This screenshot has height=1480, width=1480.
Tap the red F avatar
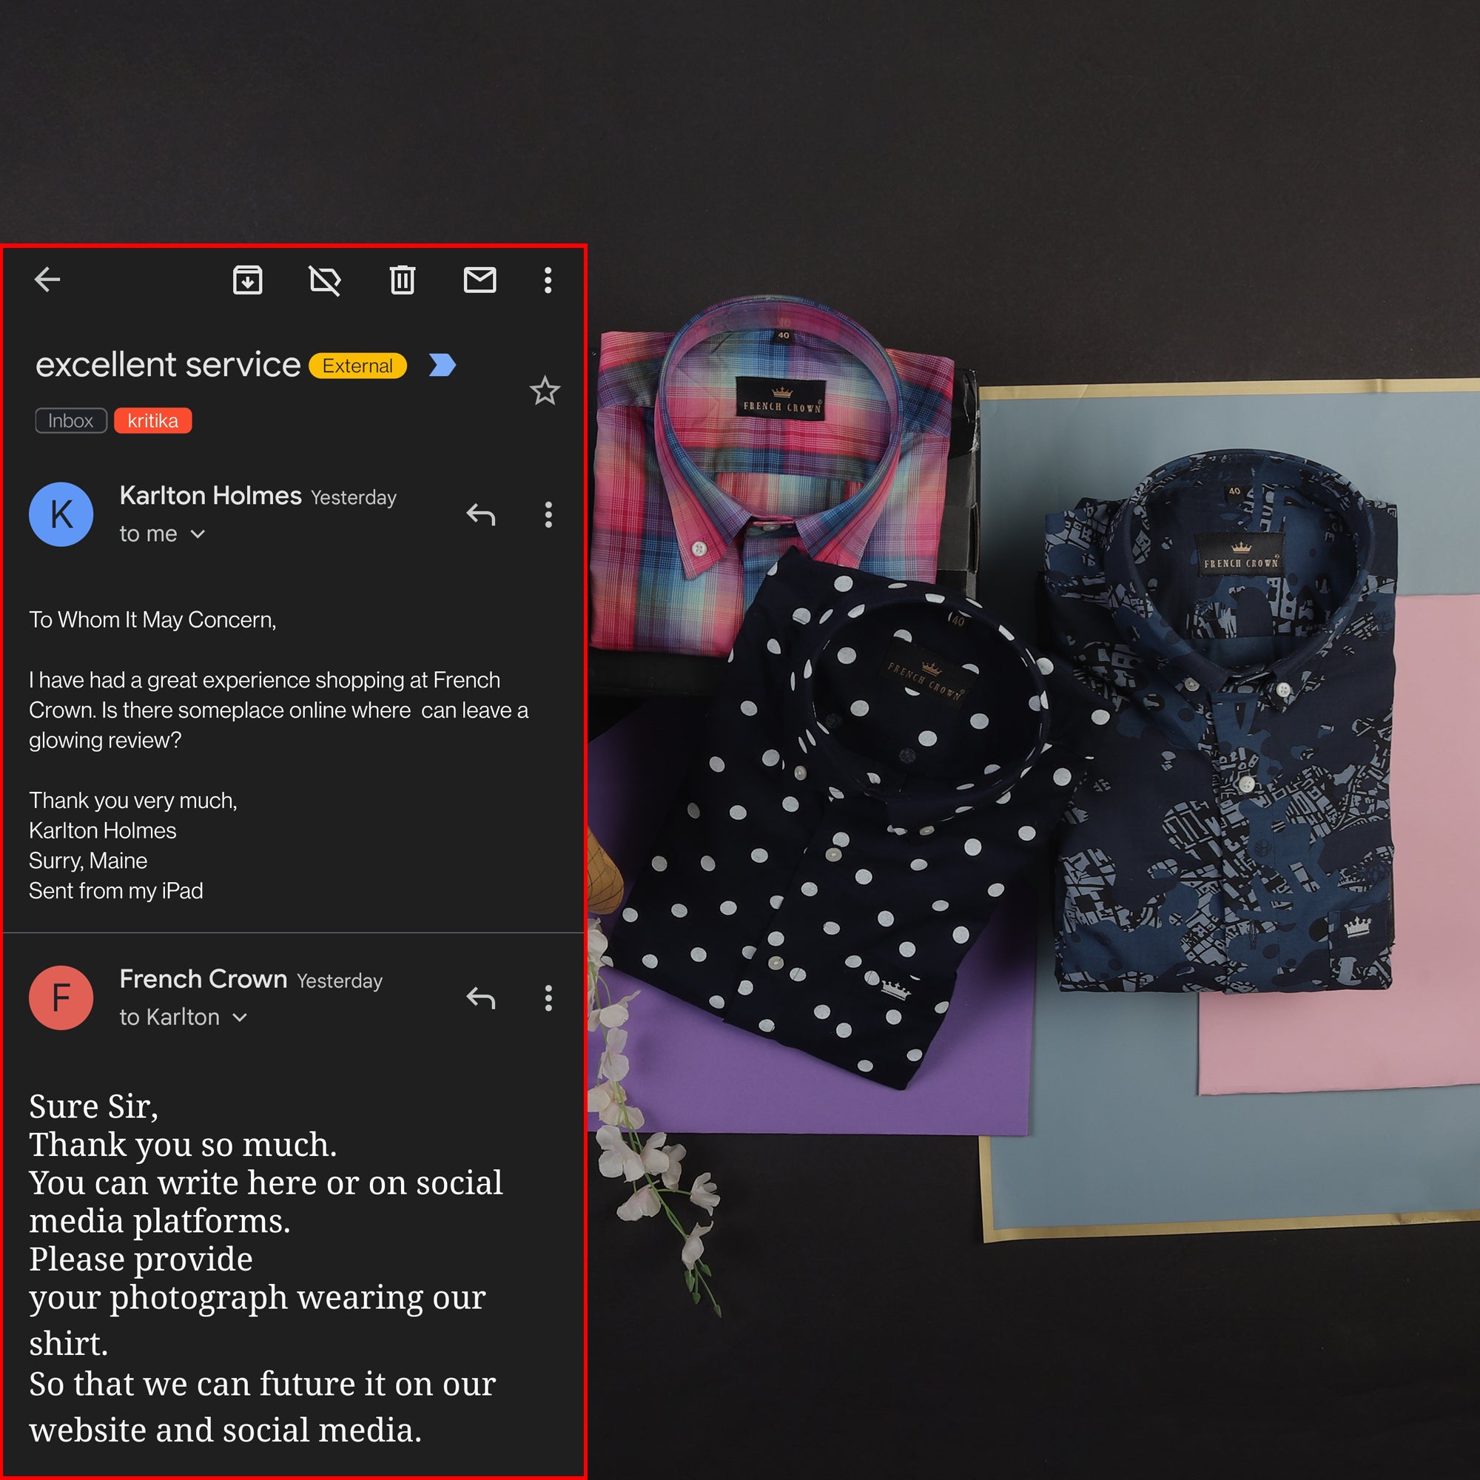(61, 998)
